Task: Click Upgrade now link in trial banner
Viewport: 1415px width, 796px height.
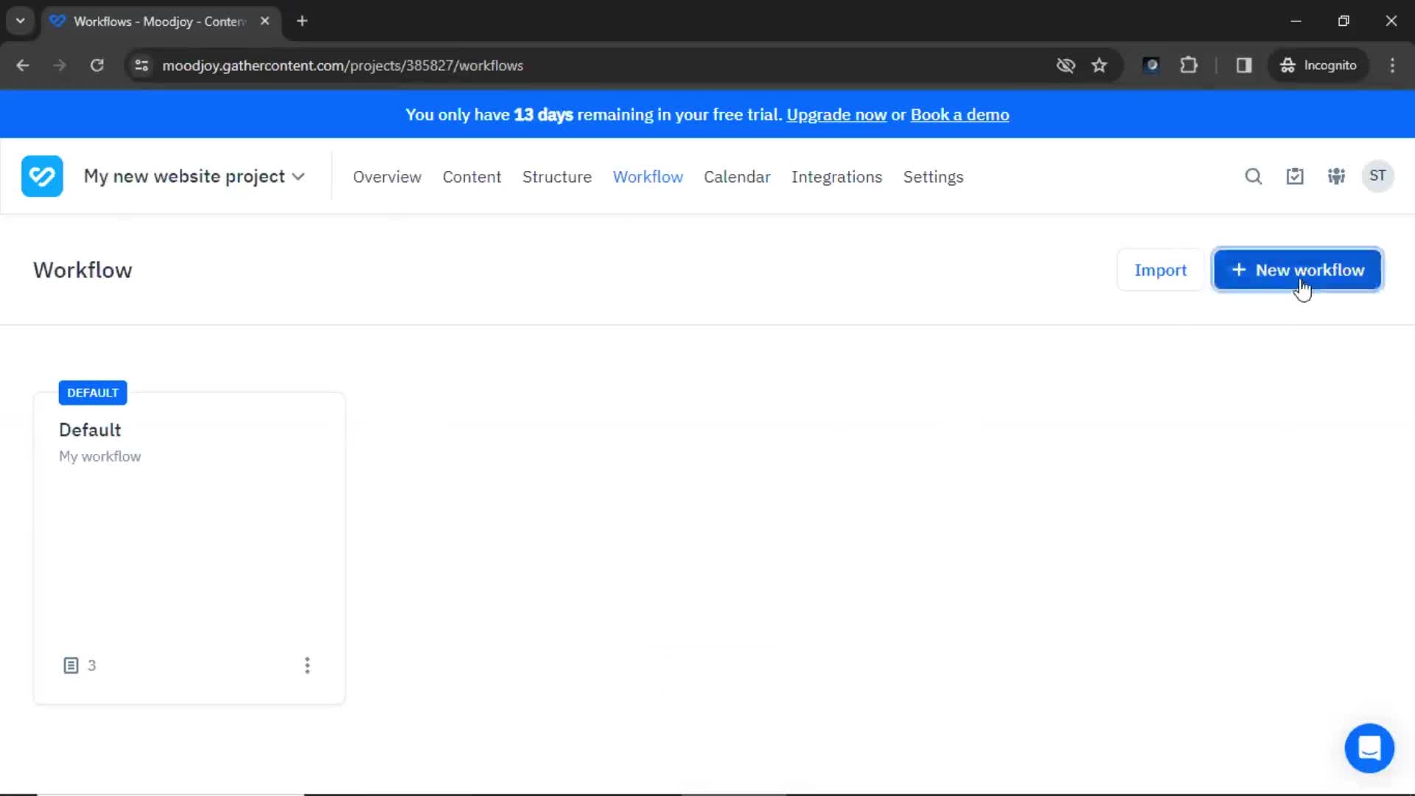Action: 835,115
